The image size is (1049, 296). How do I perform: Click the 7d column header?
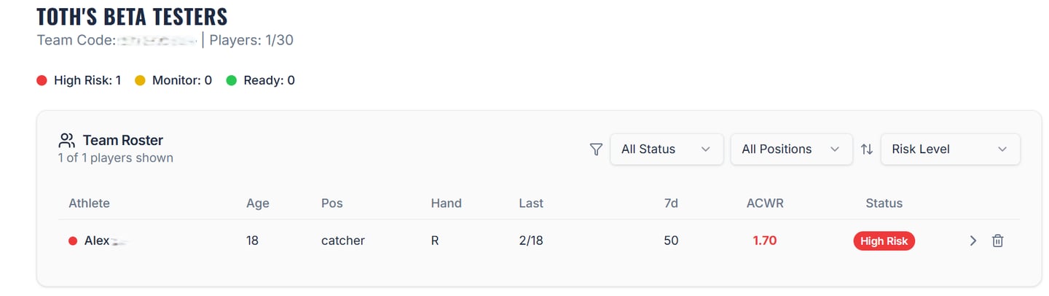[x=671, y=203]
